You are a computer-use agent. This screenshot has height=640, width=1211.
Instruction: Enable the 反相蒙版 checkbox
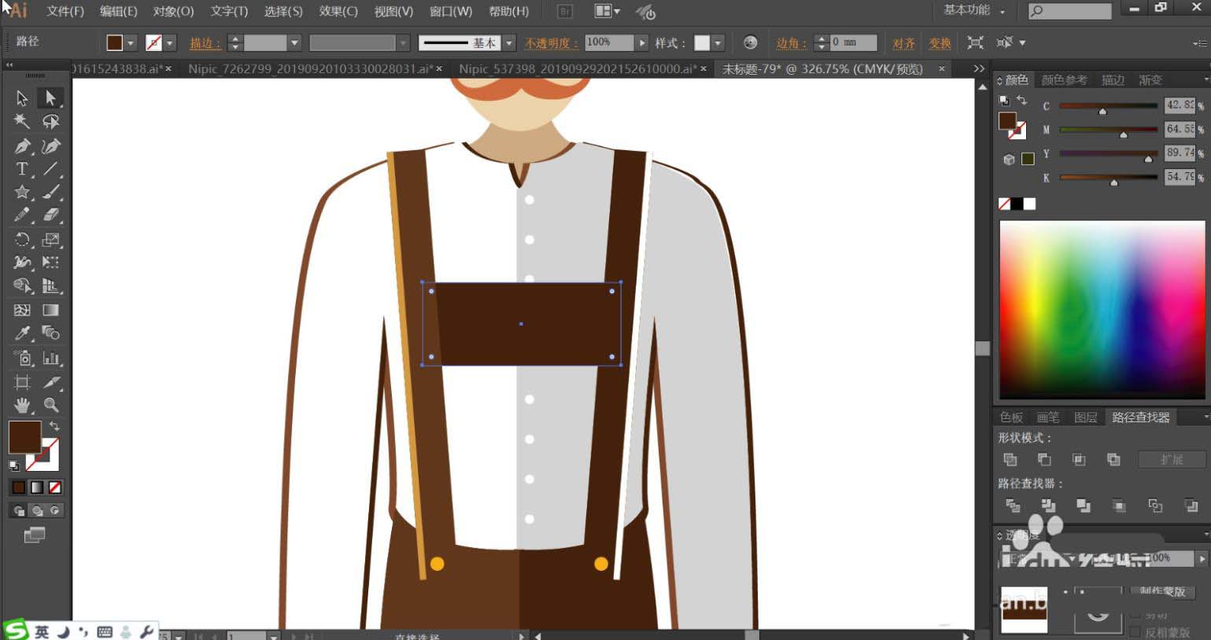coord(1135,632)
